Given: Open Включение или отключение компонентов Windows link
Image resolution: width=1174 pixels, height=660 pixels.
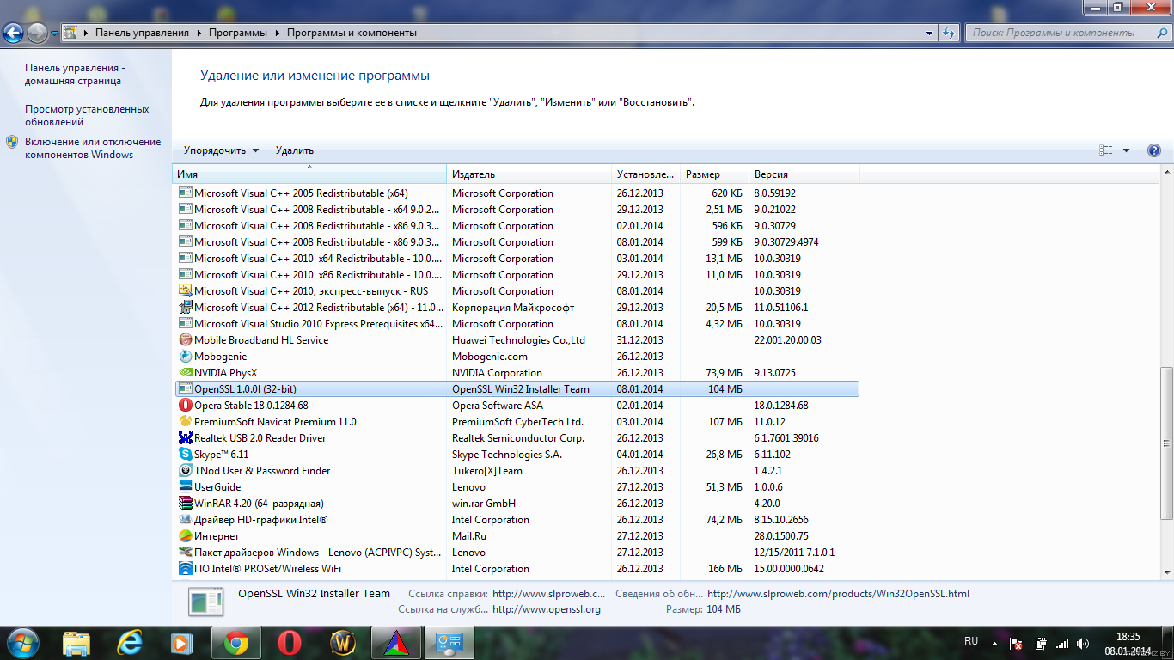Looking at the screenshot, I should point(93,148).
